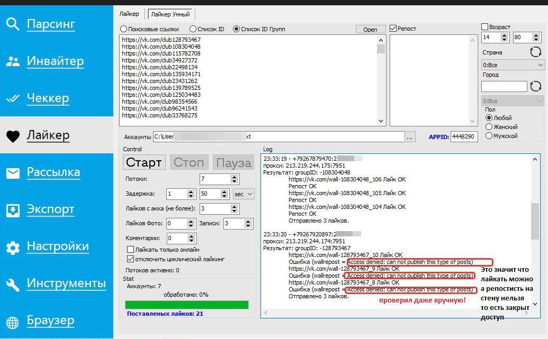Viewport: 548px width, 339px height.
Task: Click the envelope icon for Рассылка
Action: [13, 172]
